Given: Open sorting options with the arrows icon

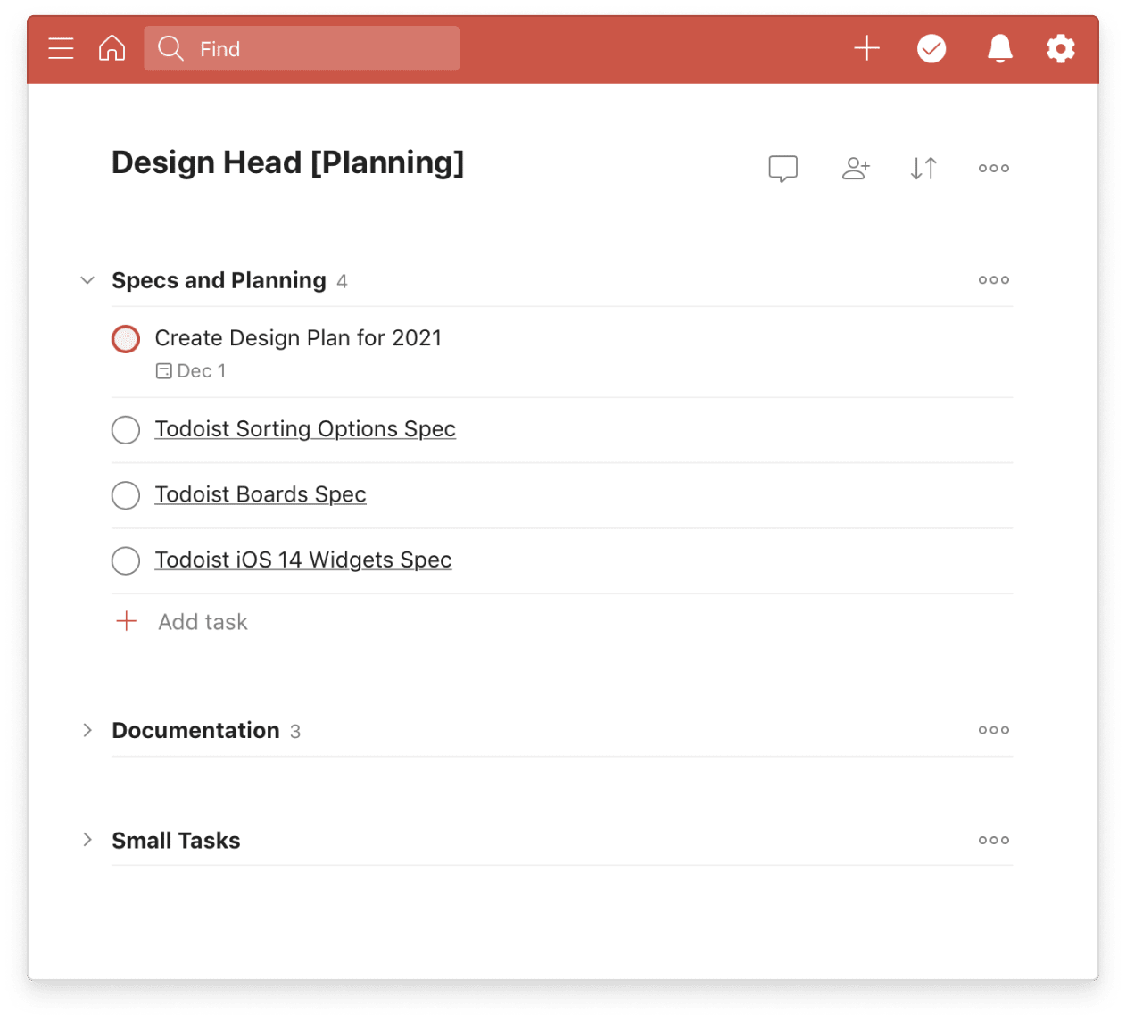Looking at the screenshot, I should pos(923,168).
